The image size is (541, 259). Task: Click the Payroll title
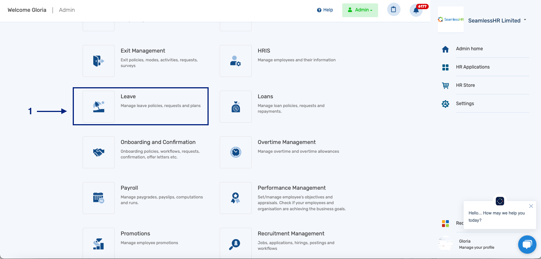[129, 188]
